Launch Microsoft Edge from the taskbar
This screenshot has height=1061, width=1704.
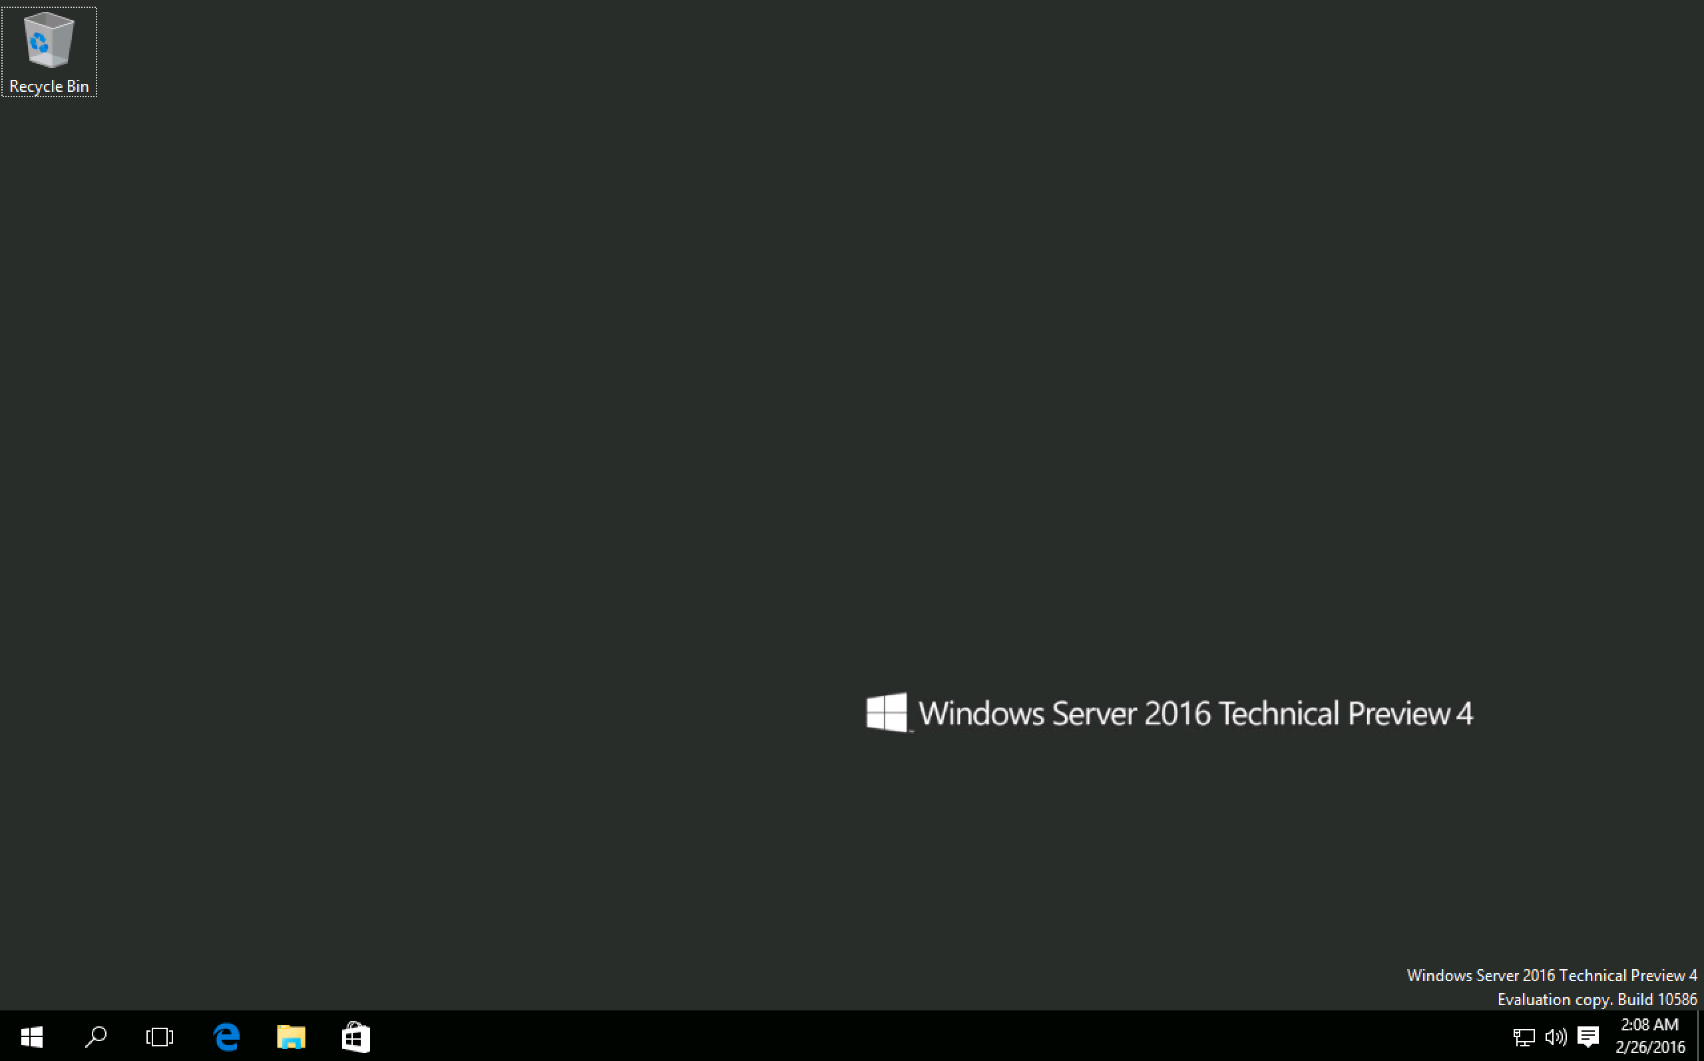point(226,1037)
